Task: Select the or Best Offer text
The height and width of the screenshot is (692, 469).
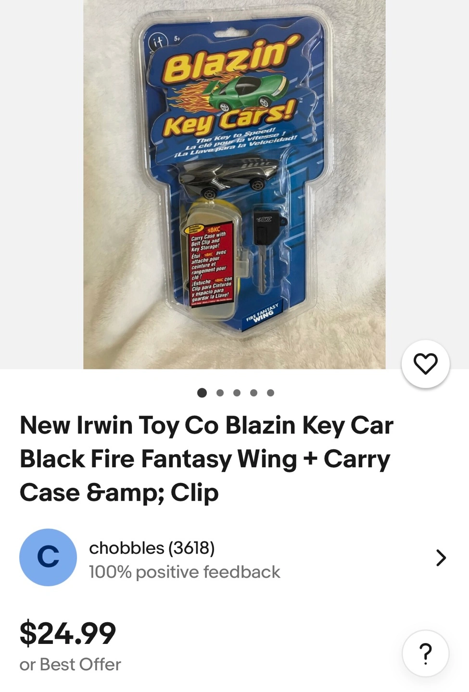Action: point(70,664)
